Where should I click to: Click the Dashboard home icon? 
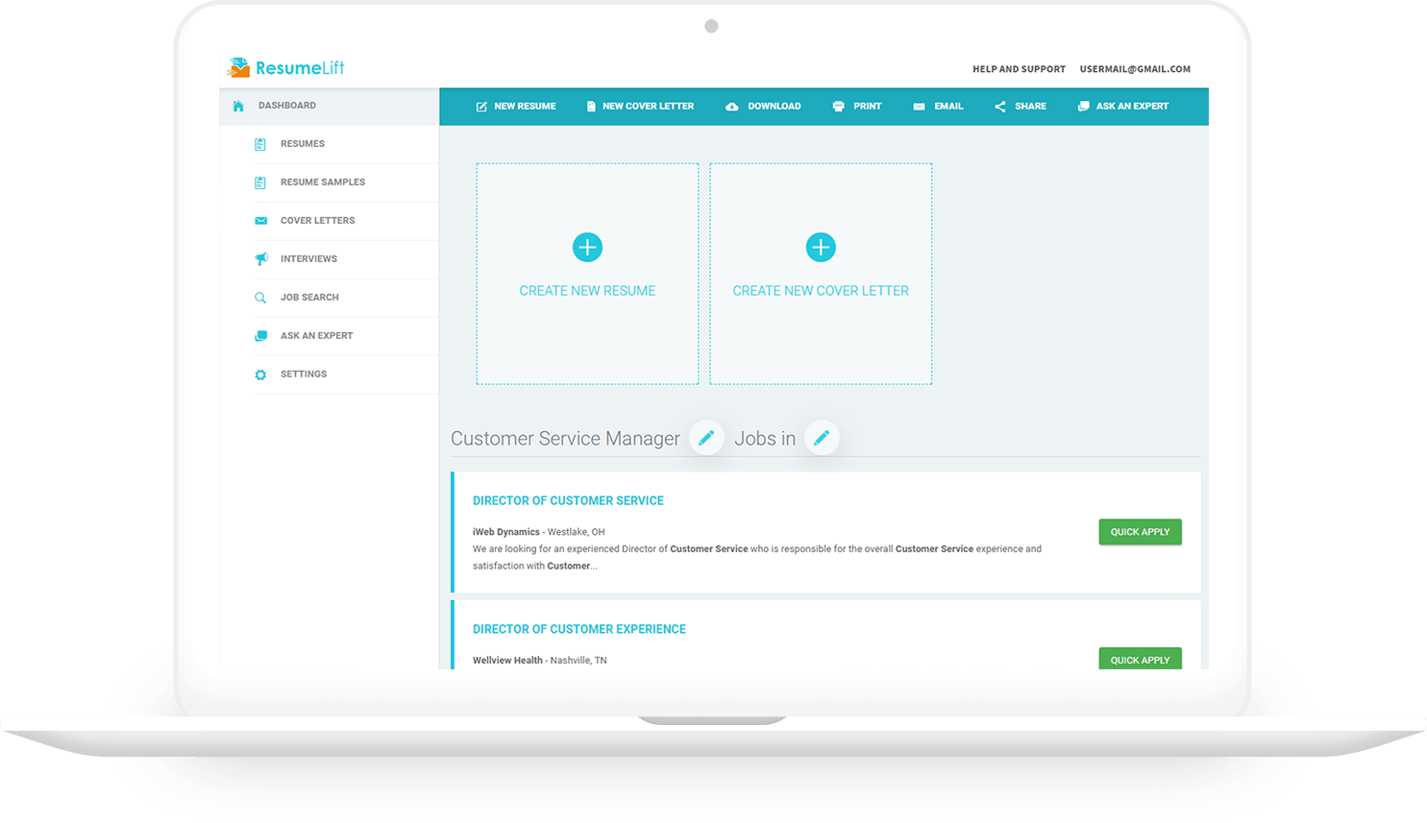pos(238,106)
